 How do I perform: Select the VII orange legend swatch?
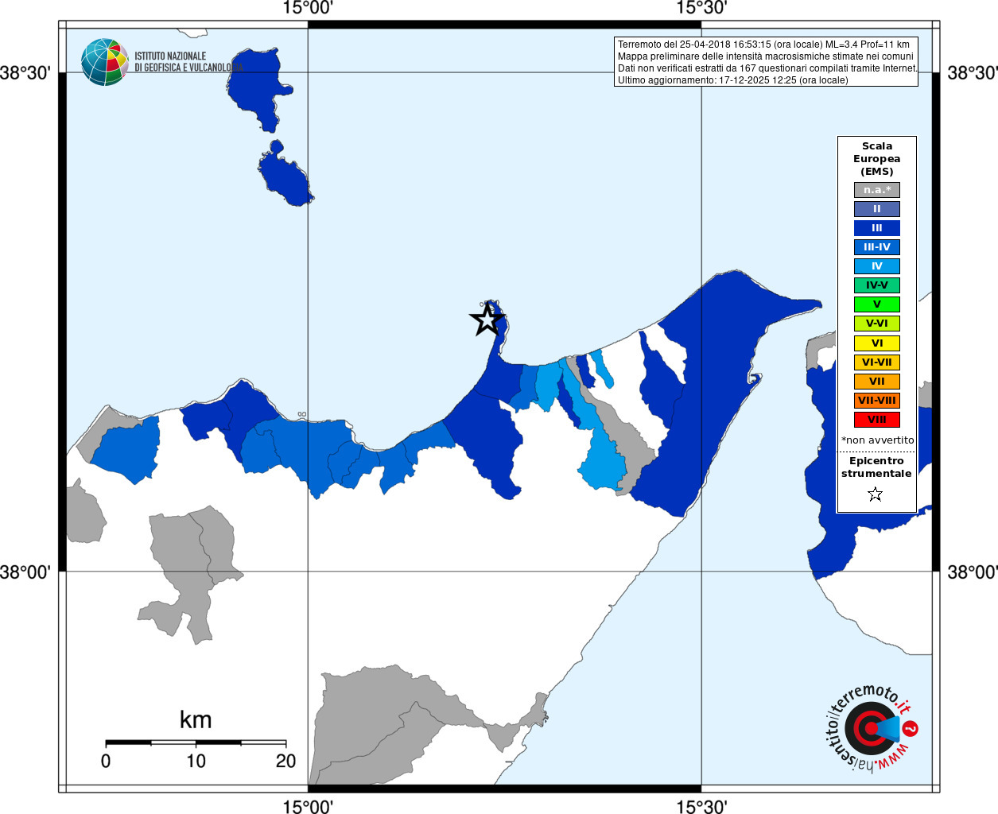[x=876, y=382]
